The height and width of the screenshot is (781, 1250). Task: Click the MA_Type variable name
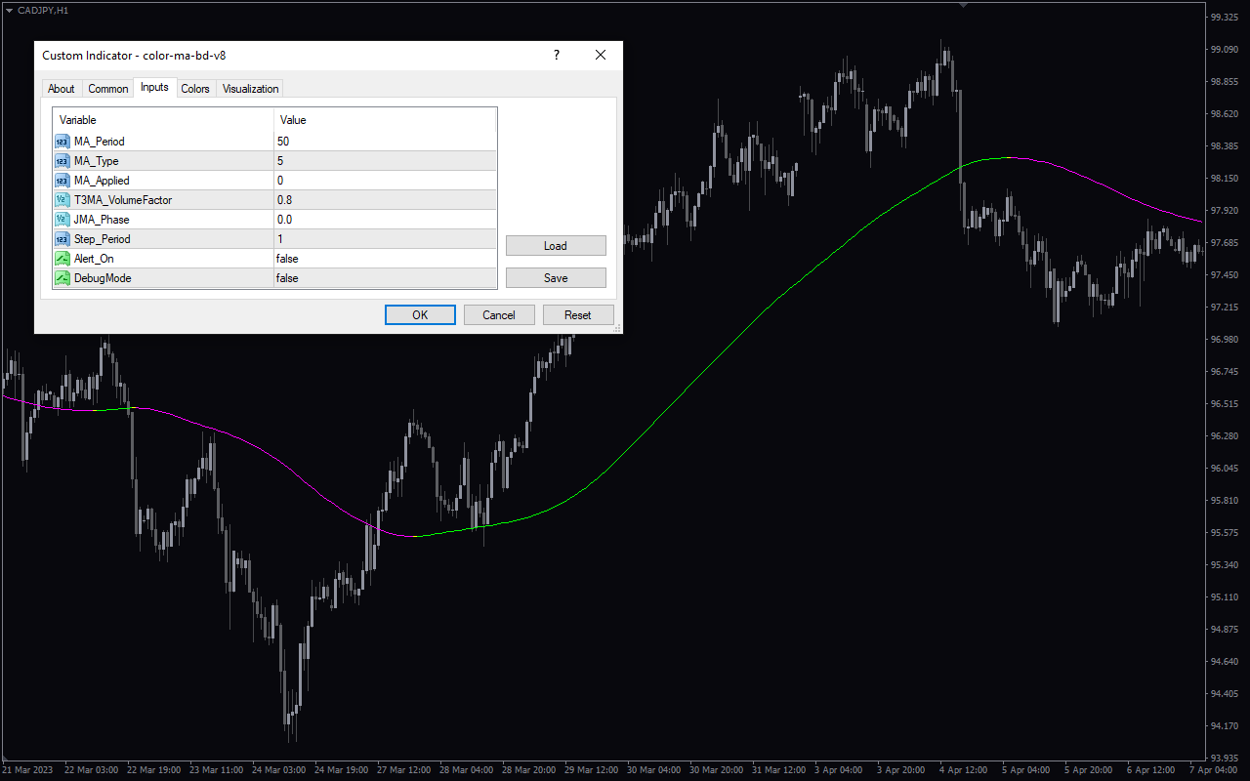(97, 161)
